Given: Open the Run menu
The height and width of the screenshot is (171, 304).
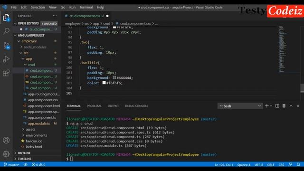Looking at the screenshot, I should pyautogui.click(x=72, y=7).
